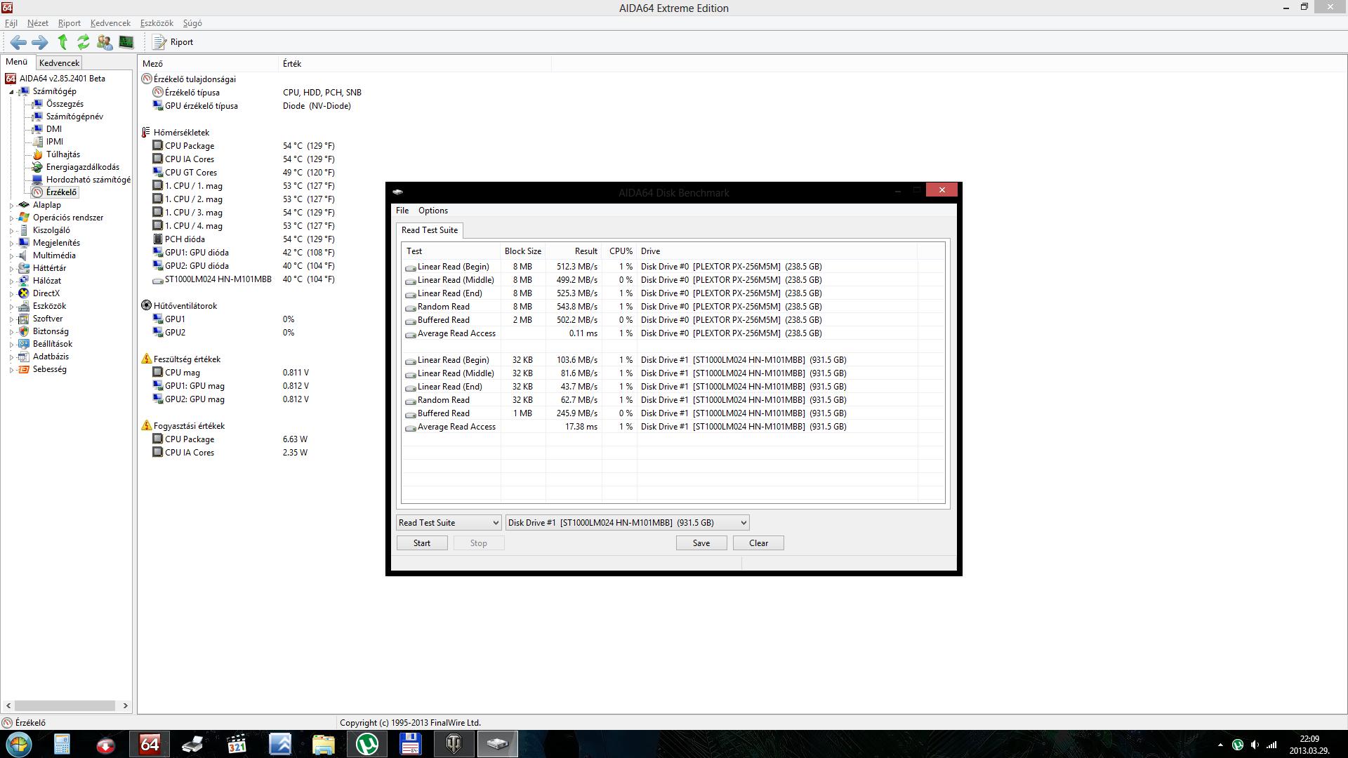Click the Adatbázis tree icon
Viewport: 1348px width, 758px height.
[24, 357]
